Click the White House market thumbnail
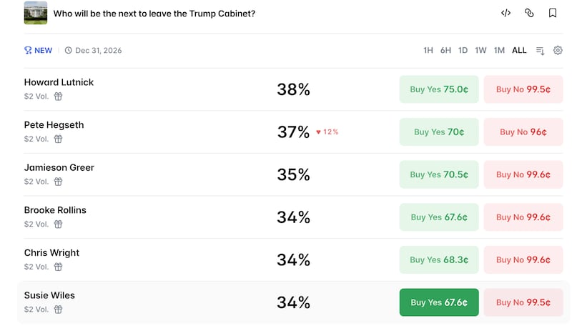Image resolution: width=572 pixels, height=331 pixels. (x=36, y=13)
